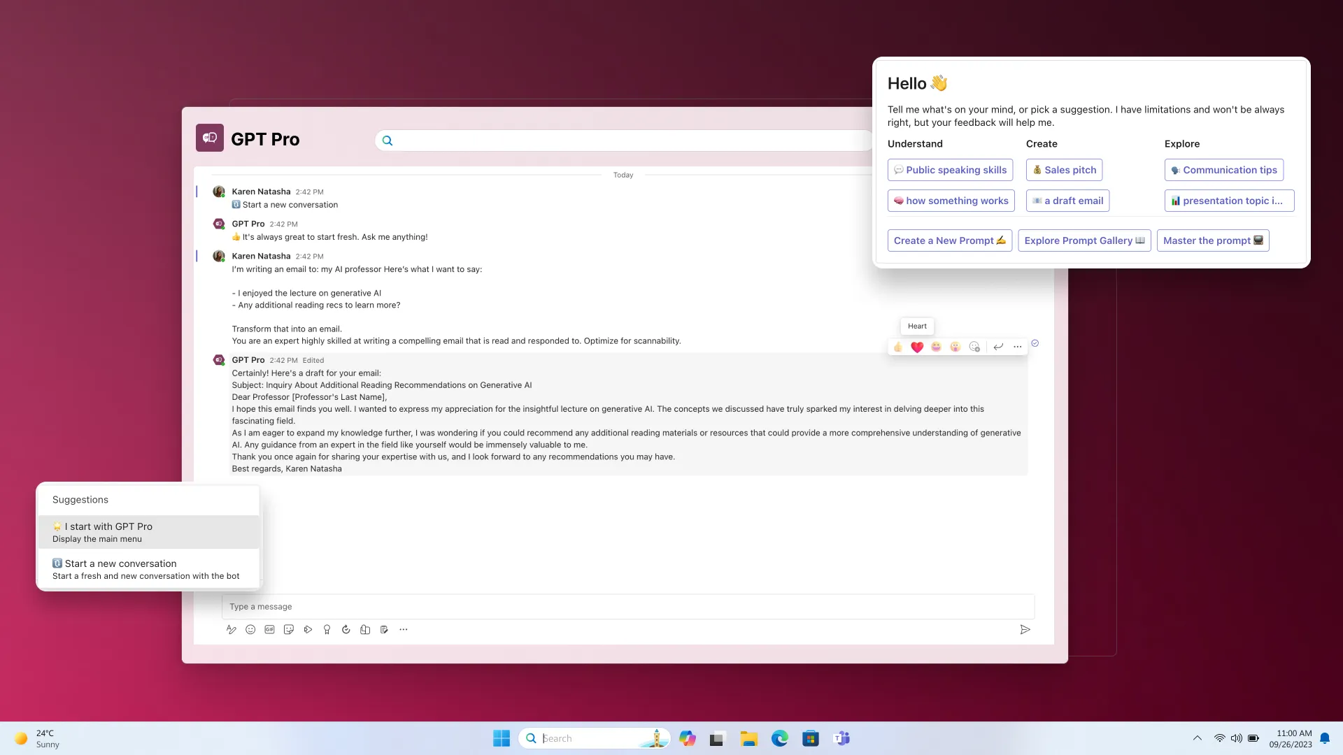Viewport: 1343px width, 755px height.
Task: Expand 'how something works' suggestion
Action: 951,200
